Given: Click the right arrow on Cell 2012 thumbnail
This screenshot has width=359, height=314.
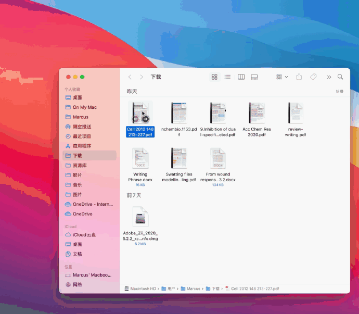Looking at the screenshot, I should (145, 119).
